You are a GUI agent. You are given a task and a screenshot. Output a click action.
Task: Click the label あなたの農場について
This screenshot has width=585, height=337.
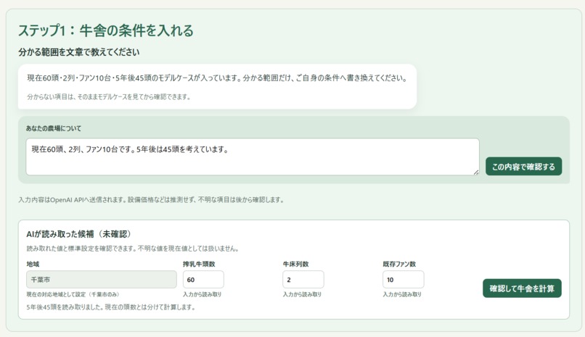(x=54, y=128)
